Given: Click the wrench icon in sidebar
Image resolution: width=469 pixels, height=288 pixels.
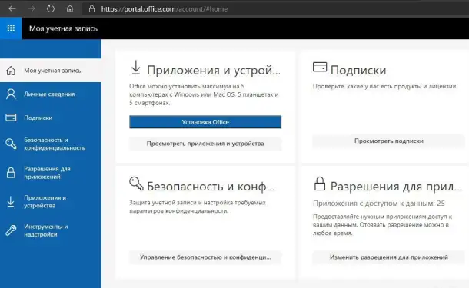Looking at the screenshot, I should [x=11, y=230].
